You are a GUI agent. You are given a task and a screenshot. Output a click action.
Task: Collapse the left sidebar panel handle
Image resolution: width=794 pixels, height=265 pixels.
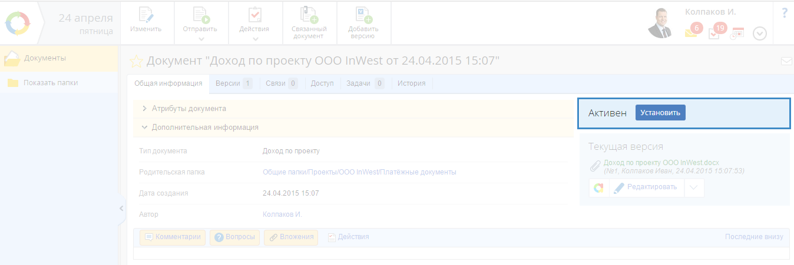click(121, 208)
